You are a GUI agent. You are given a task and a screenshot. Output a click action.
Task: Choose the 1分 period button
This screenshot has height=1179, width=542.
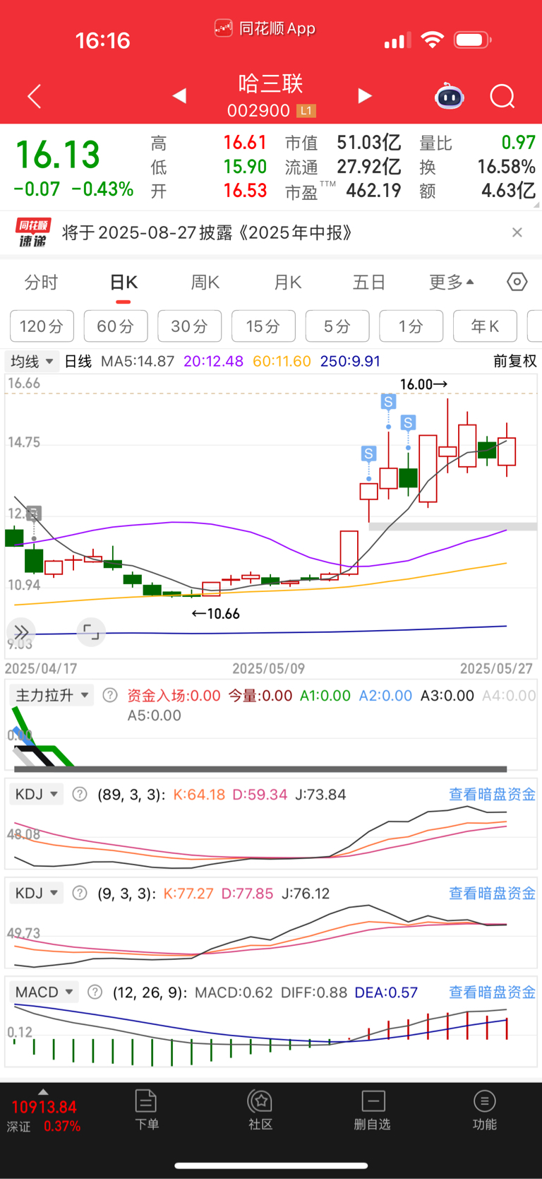point(411,326)
